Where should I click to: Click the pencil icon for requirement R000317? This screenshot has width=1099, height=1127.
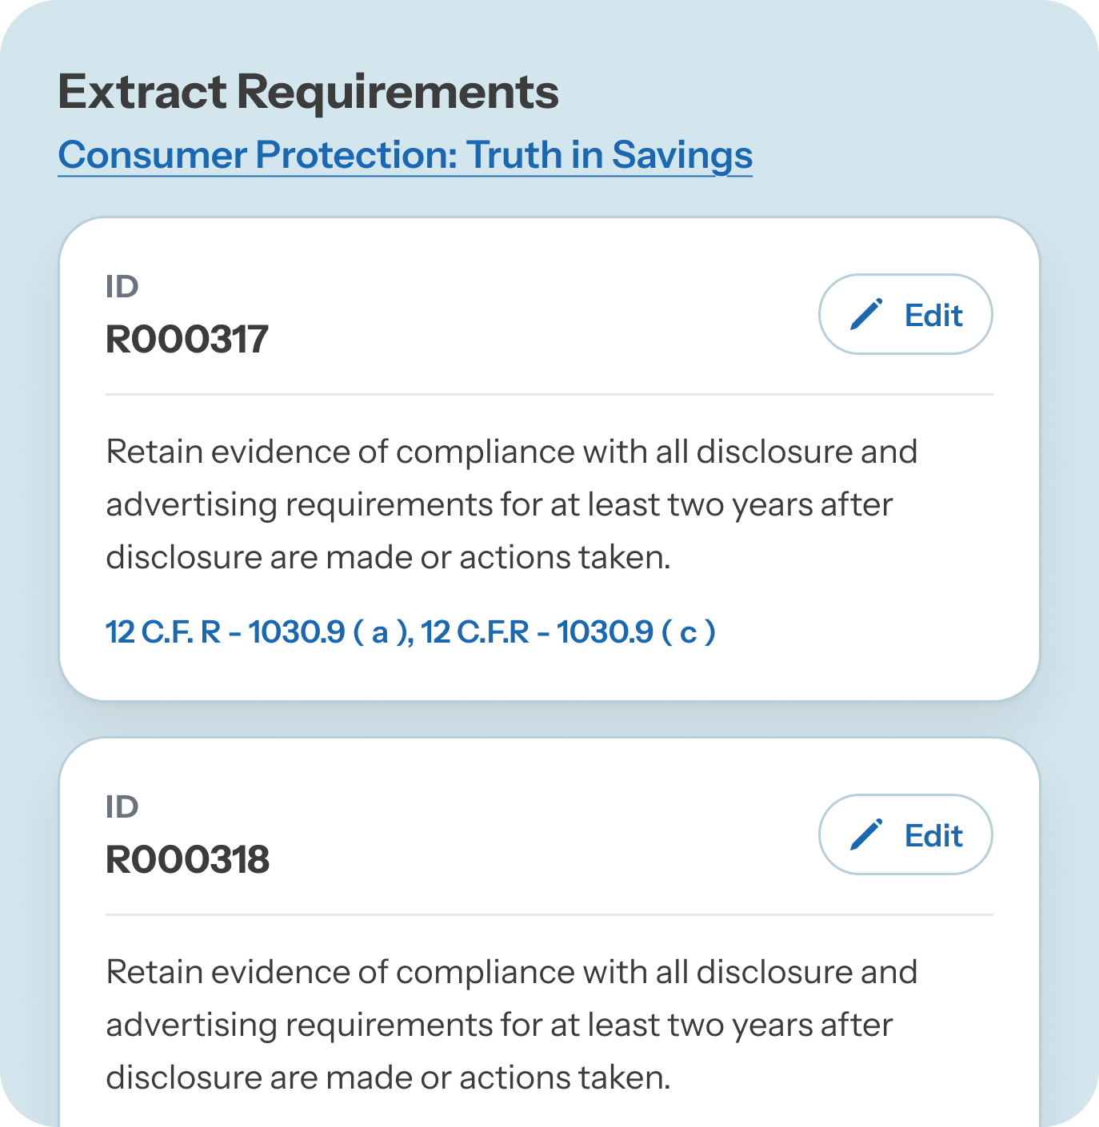point(866,314)
